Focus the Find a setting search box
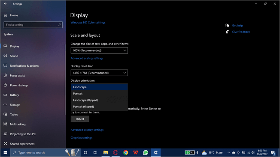Screen dimensions: 280x157 point(33,25)
